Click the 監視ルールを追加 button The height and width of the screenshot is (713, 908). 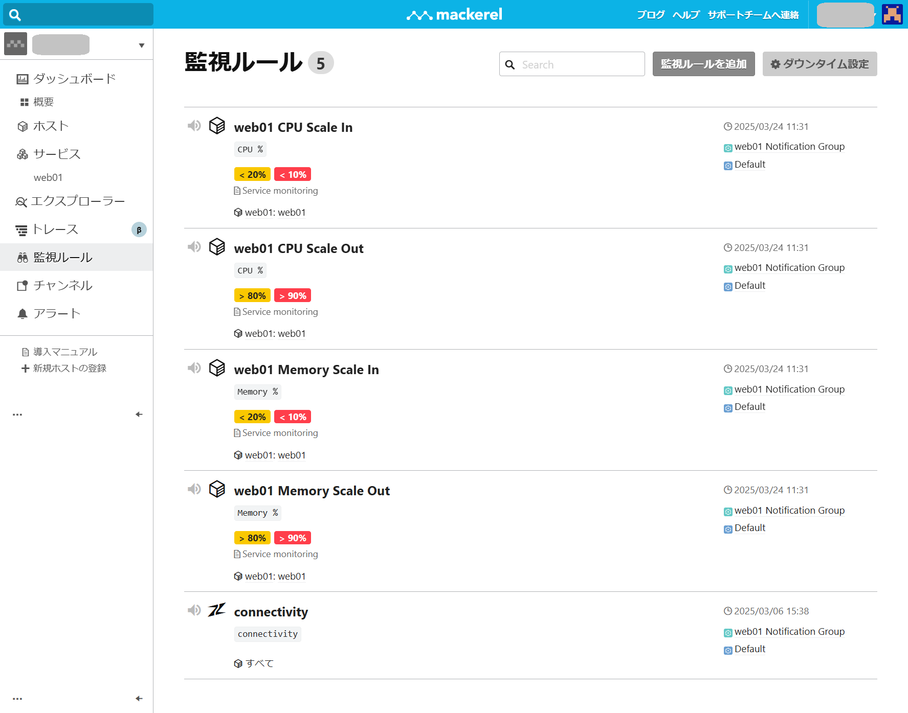703,64
